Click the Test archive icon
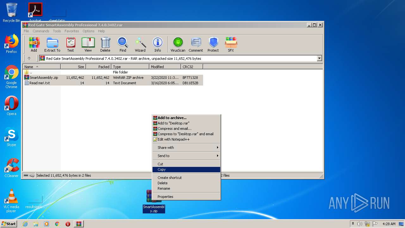Screen dimensions: 405x228 click(71, 45)
